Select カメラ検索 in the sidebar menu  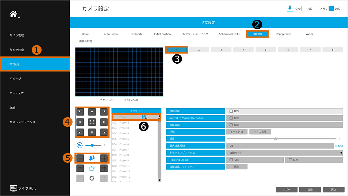tap(17, 50)
